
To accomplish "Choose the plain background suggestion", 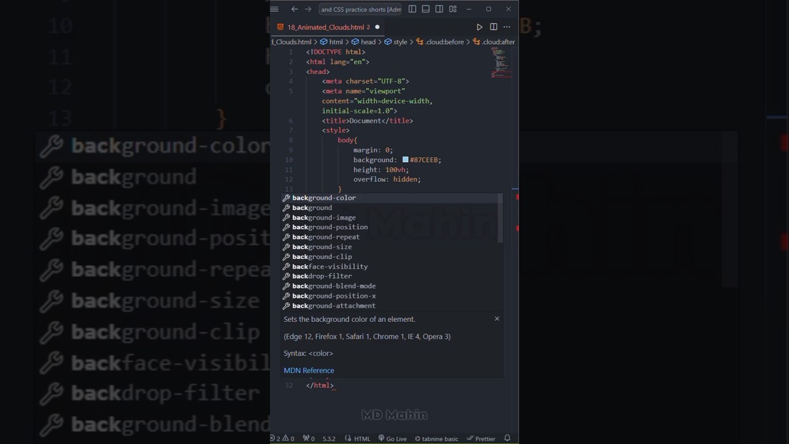I will click(x=391, y=208).
